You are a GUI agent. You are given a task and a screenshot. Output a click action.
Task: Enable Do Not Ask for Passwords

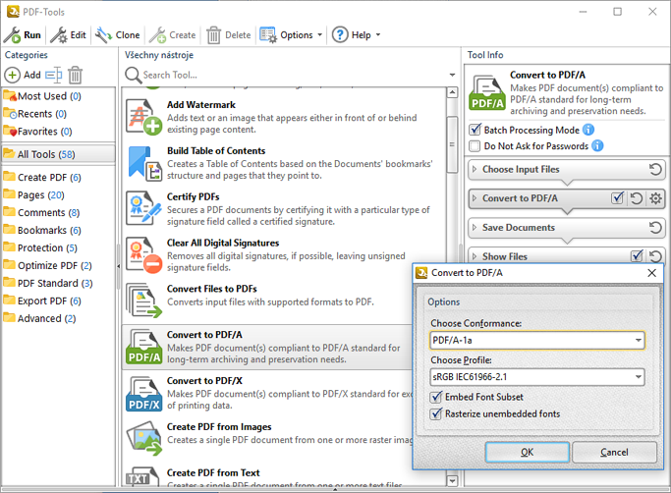coord(475,146)
